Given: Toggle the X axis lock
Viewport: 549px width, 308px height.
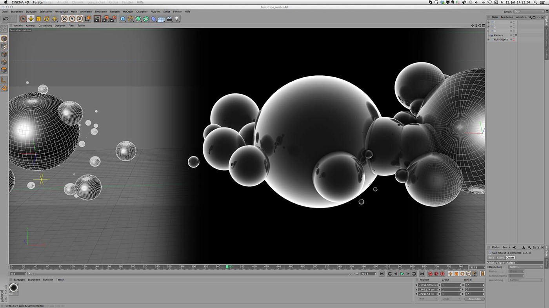Looking at the screenshot, I should [x=64, y=19].
